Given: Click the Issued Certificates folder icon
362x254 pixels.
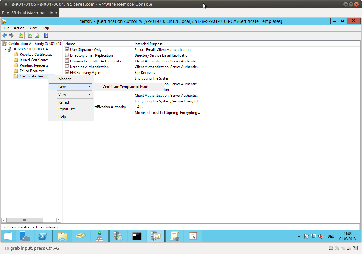Looking at the screenshot, I should tap(16, 60).
